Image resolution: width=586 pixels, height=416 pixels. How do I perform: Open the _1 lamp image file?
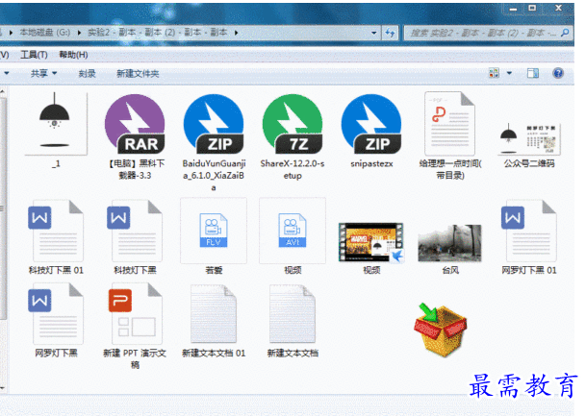[56, 124]
